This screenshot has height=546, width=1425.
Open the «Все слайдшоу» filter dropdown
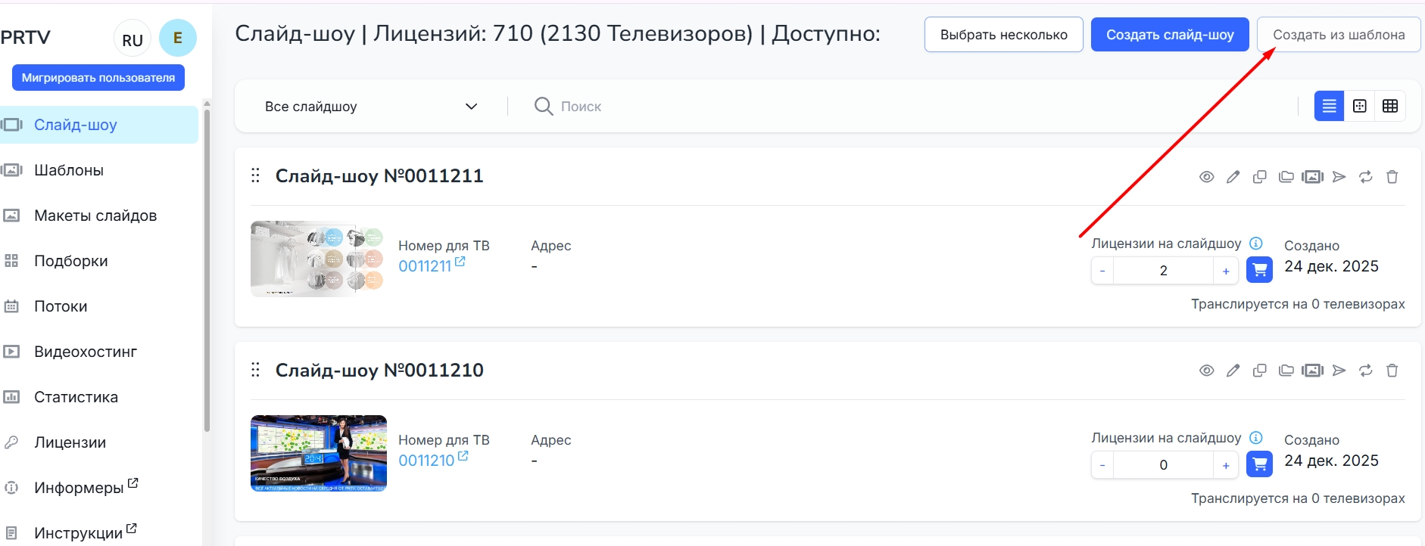click(x=371, y=107)
